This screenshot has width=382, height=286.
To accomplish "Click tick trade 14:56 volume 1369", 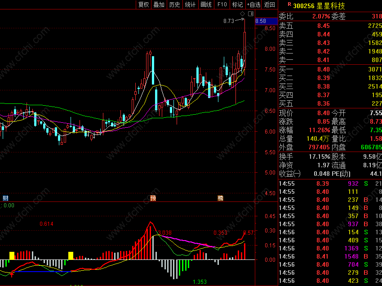I will [x=351, y=249].
